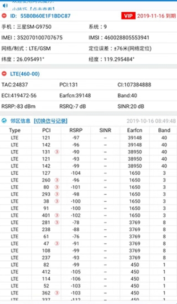Click RSRP -78 in PCI 281 row

tap(76, 223)
